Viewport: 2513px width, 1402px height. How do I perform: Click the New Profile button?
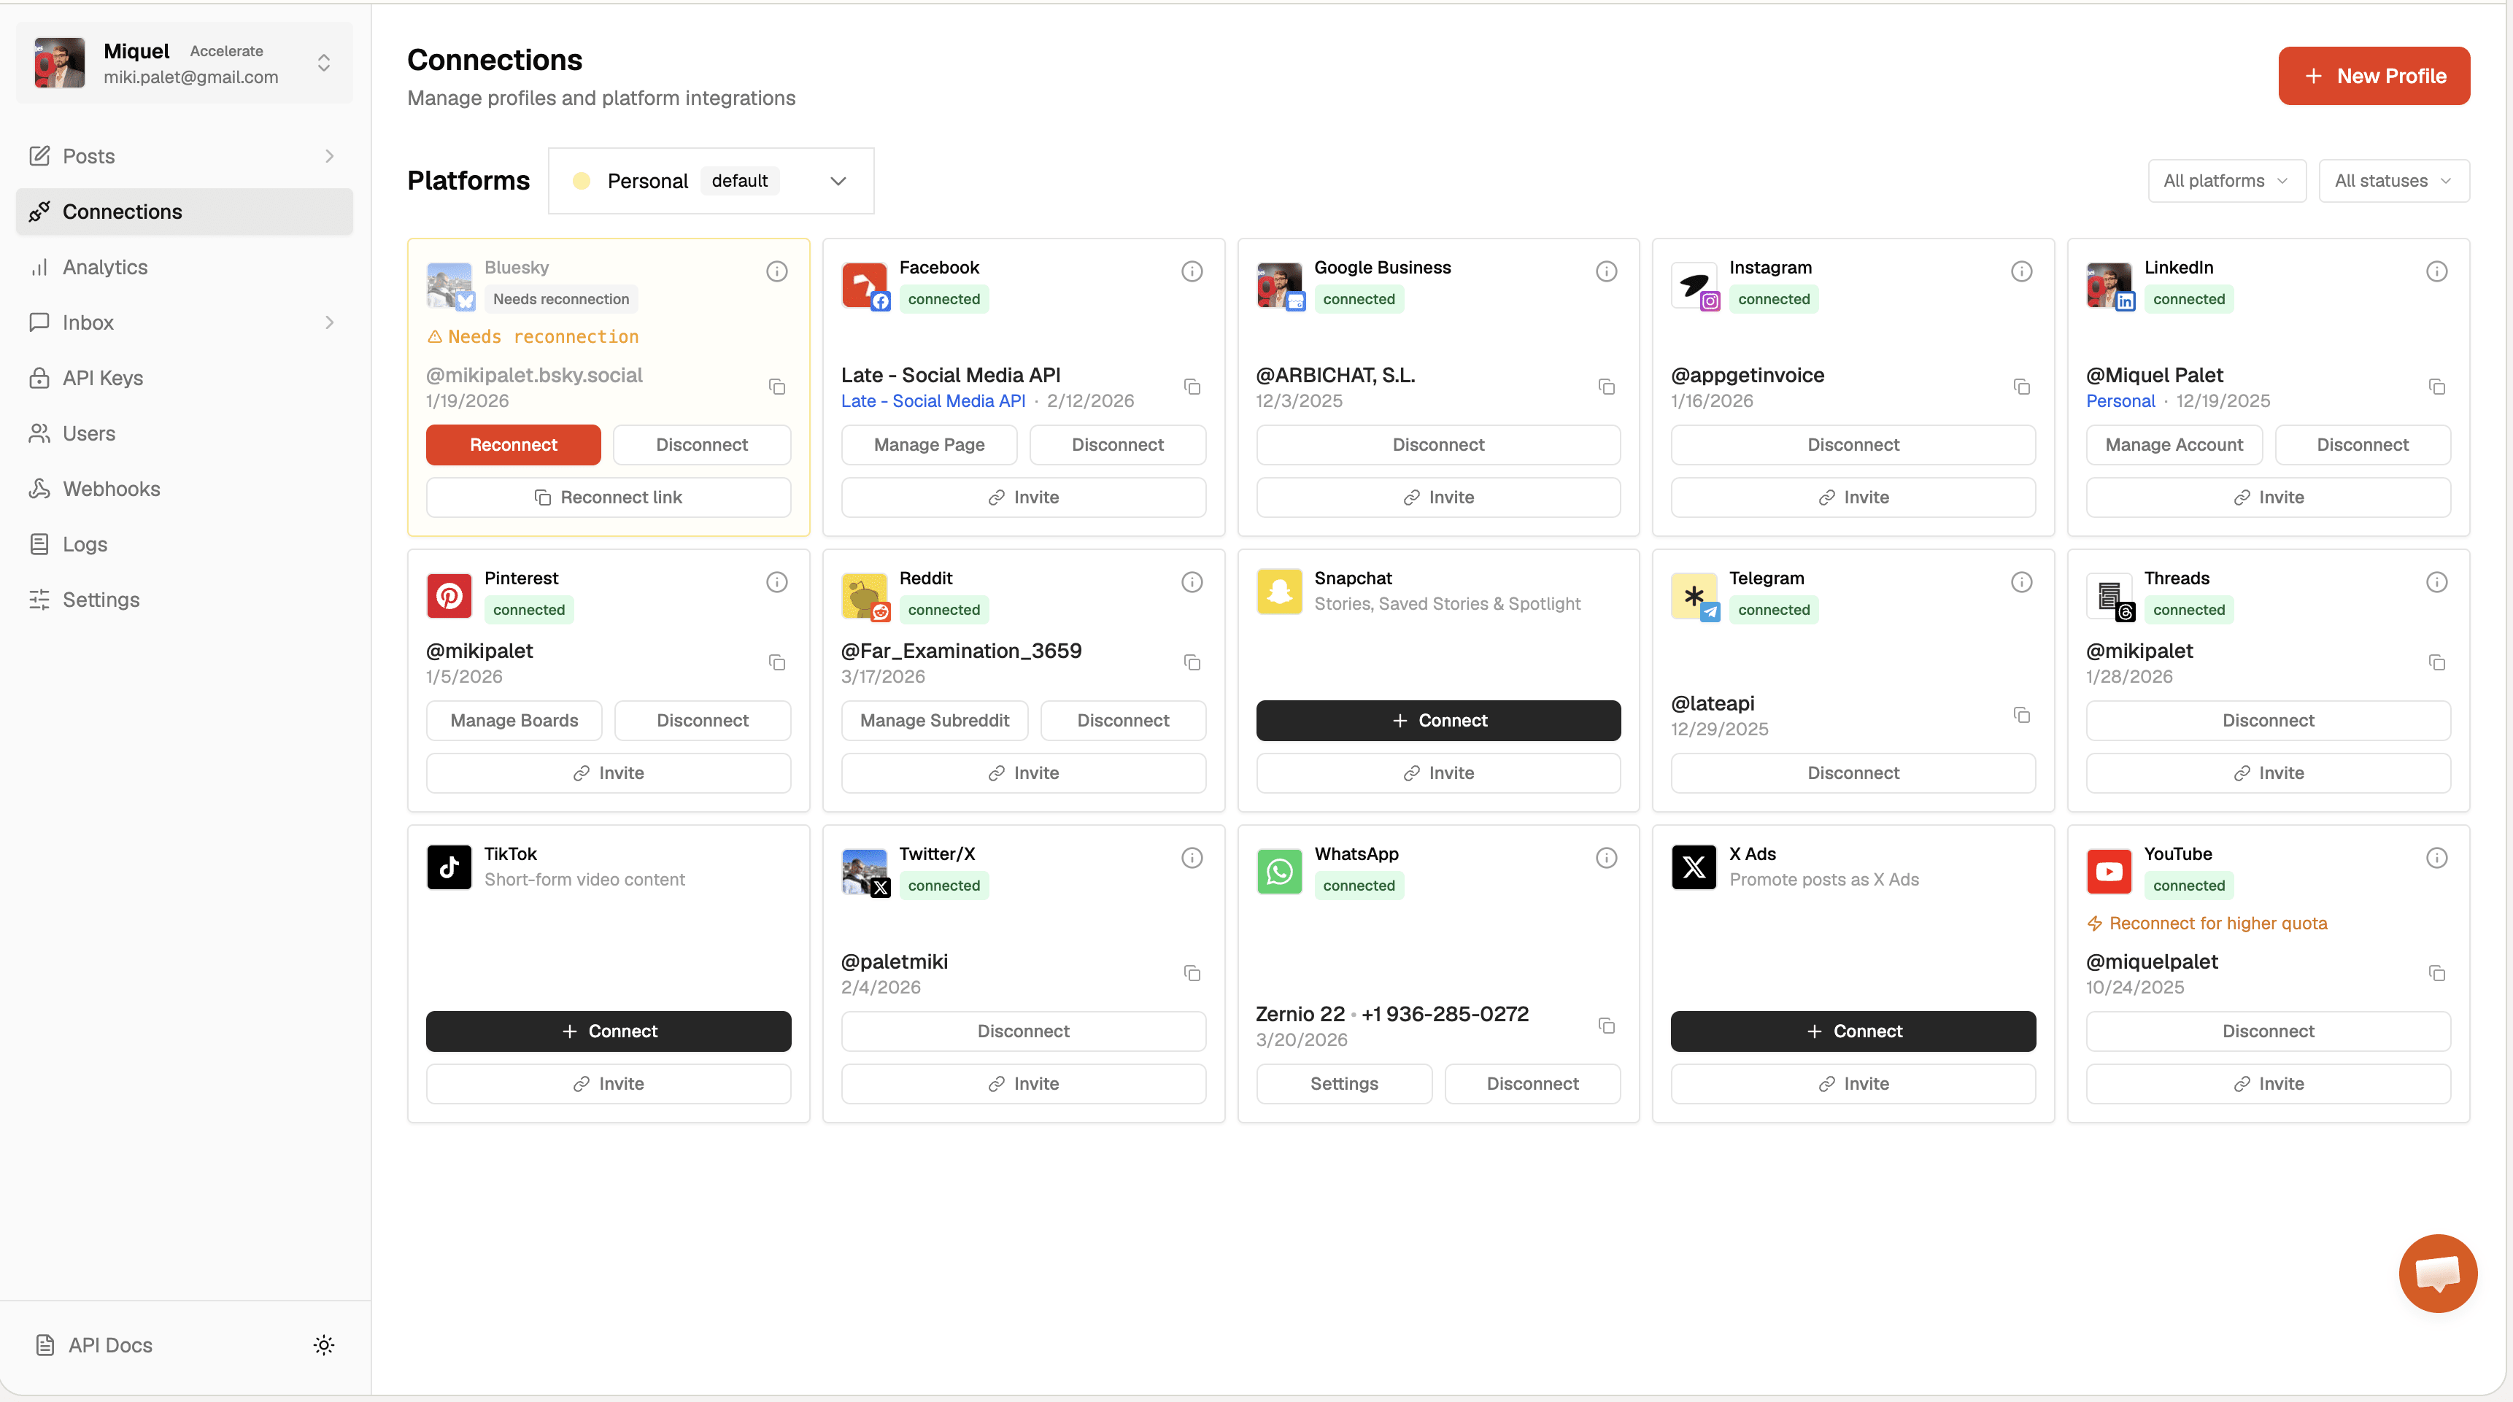pos(2374,76)
